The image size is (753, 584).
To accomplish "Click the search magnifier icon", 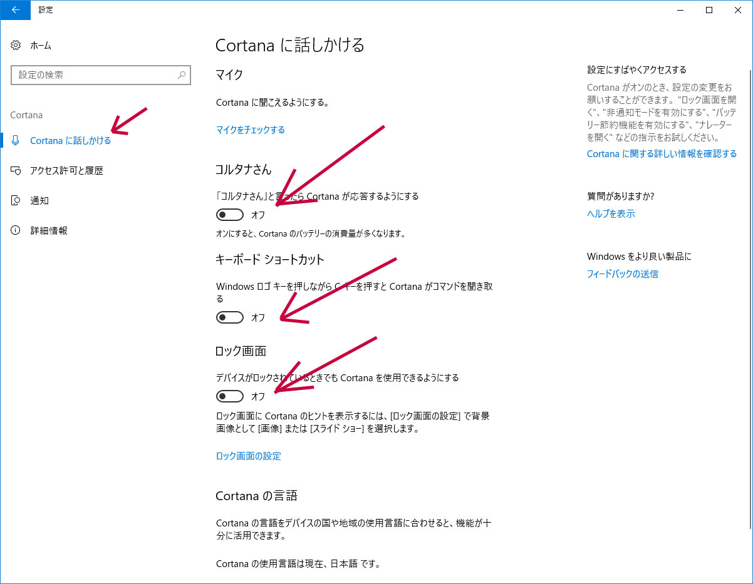I will pos(182,75).
